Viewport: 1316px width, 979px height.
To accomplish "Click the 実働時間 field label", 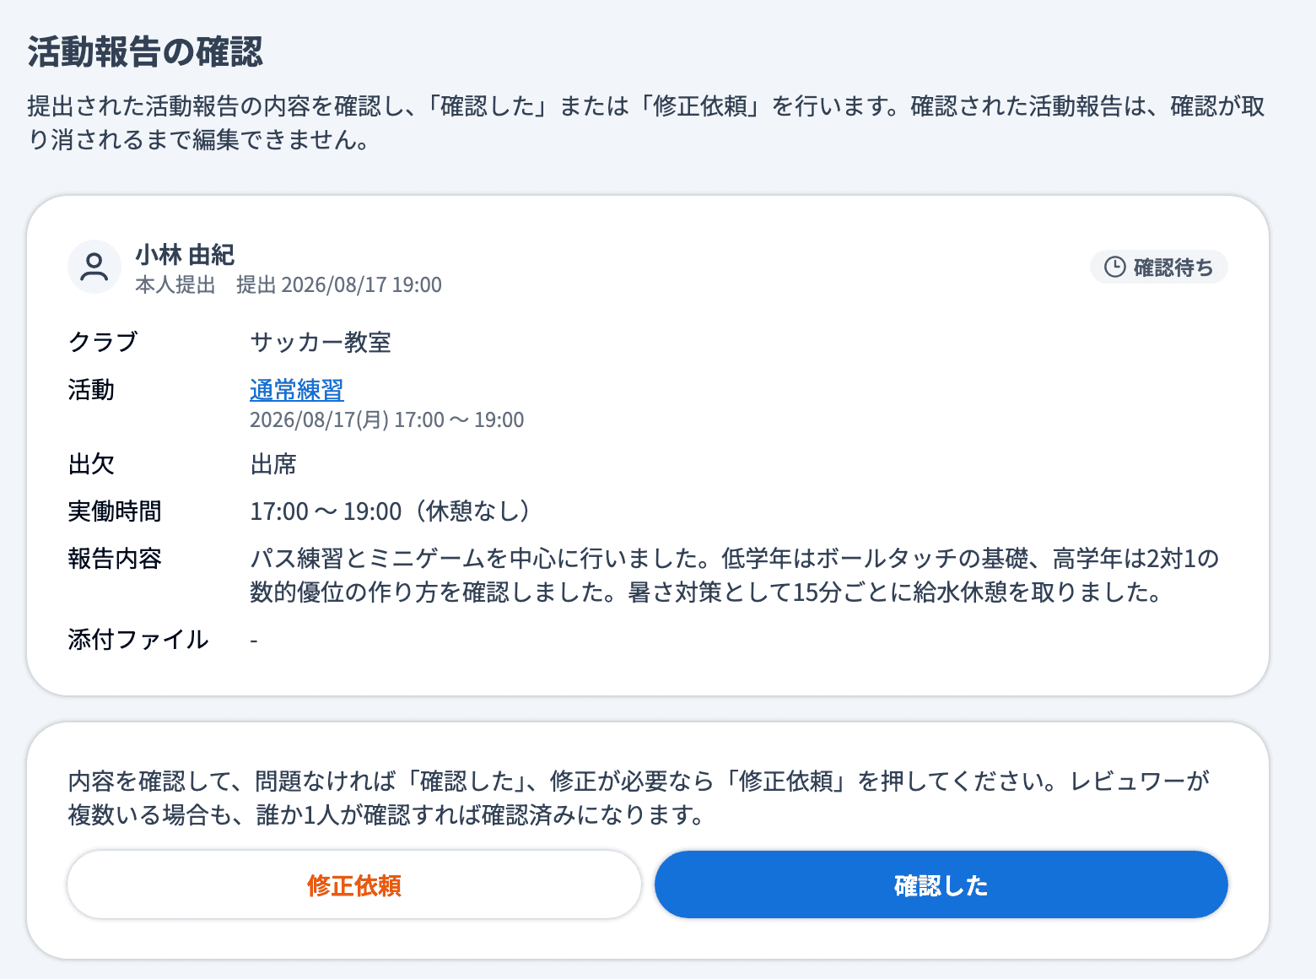I will [115, 511].
